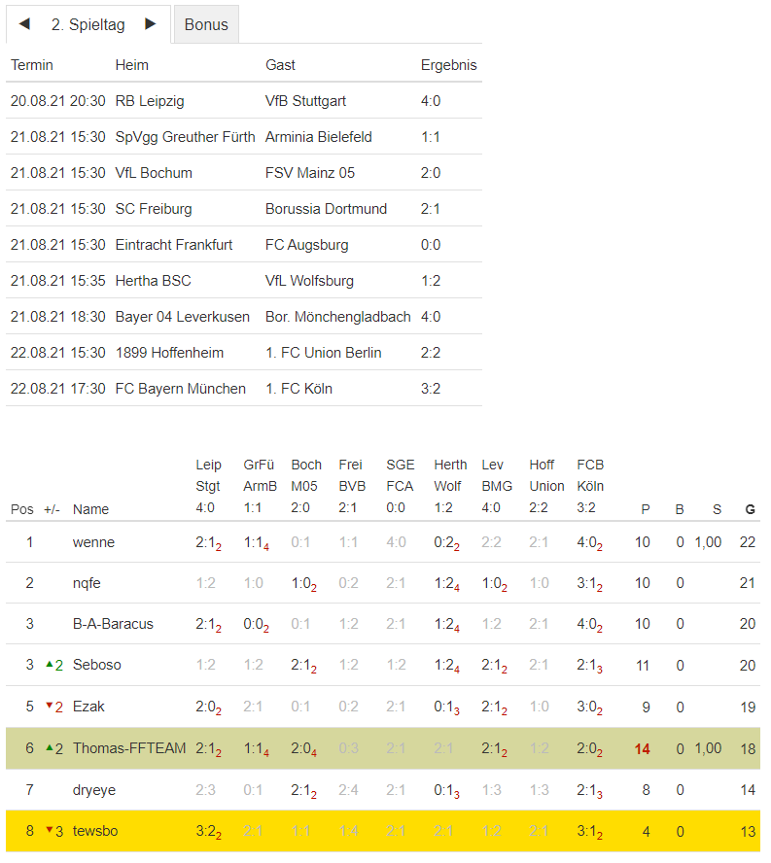Click the Ergebnis column header
The width and height of the screenshot is (771, 863).
point(448,65)
